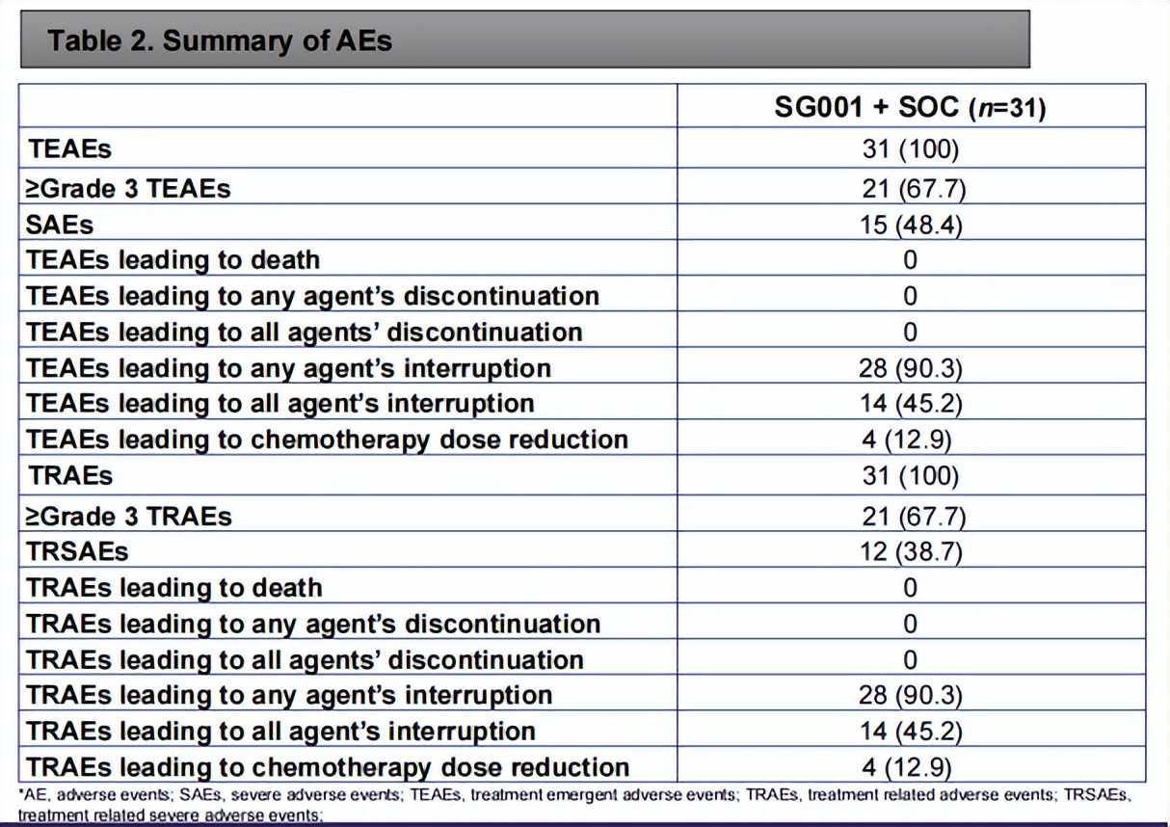Click 'TRAEs leading to chemotherapy dose reduction' label

[x=329, y=767]
